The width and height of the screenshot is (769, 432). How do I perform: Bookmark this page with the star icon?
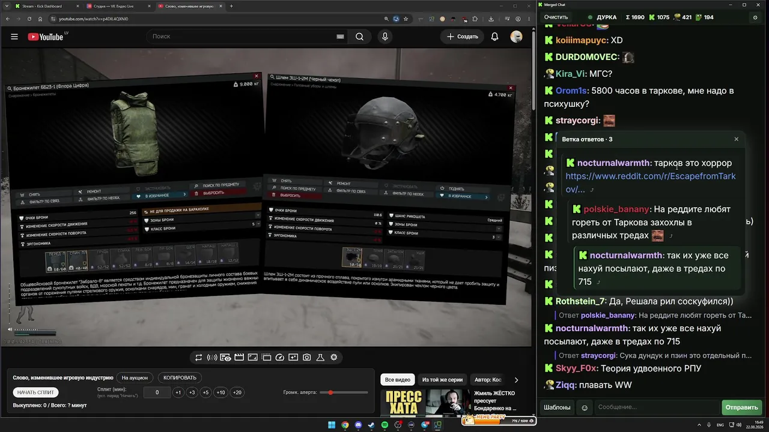(407, 19)
